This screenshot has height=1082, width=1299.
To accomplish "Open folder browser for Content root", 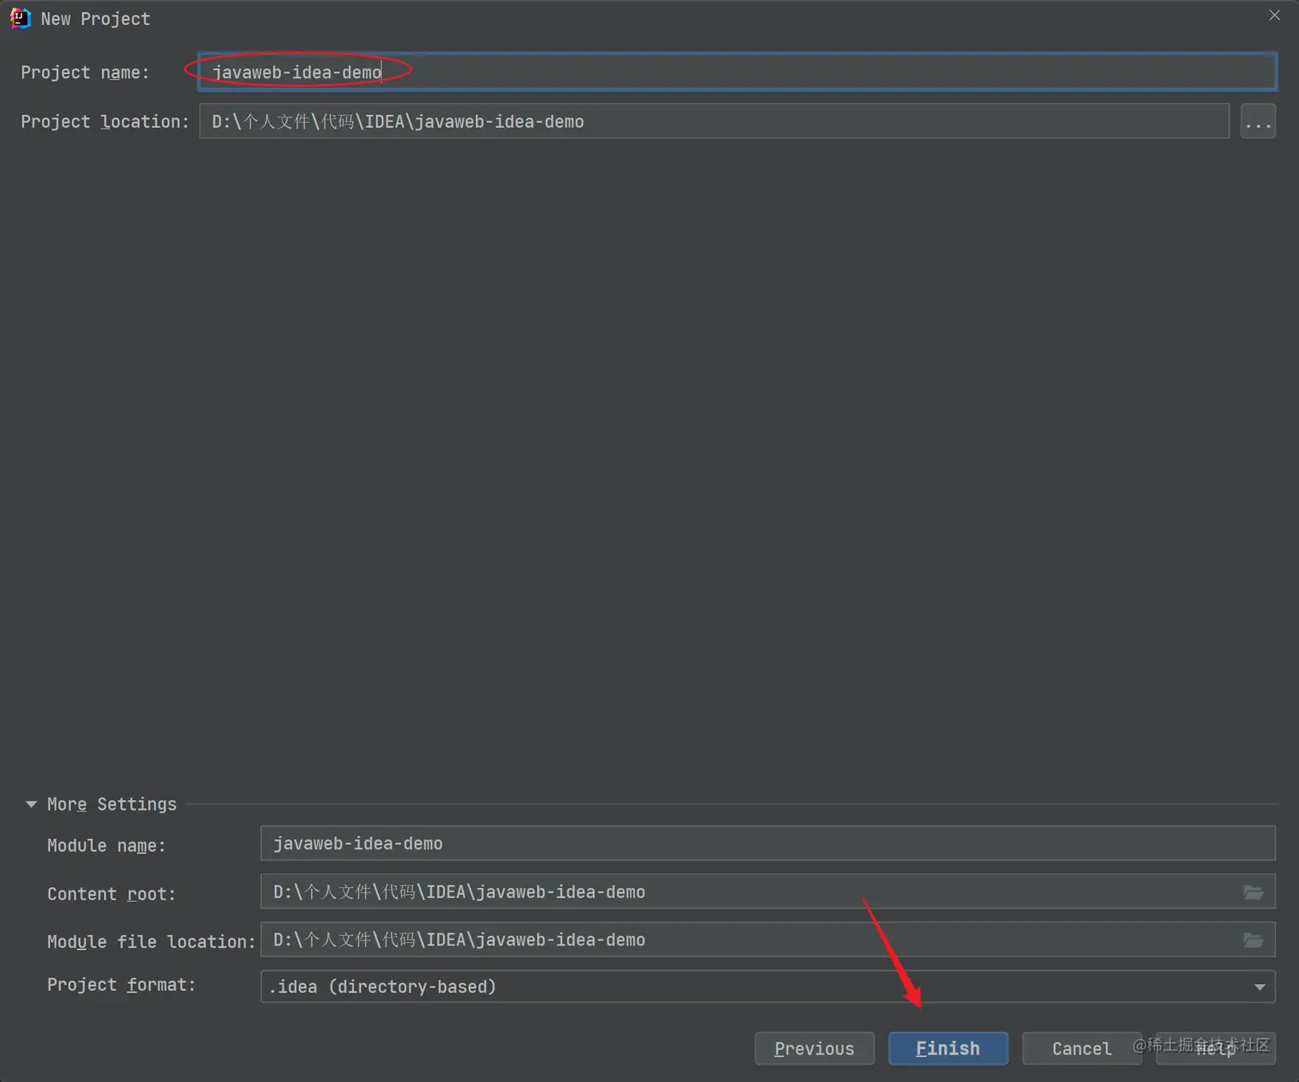I will pyautogui.click(x=1253, y=892).
